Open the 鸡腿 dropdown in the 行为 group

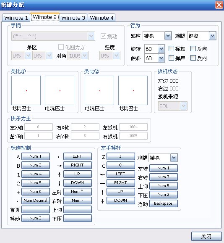(x=202, y=36)
